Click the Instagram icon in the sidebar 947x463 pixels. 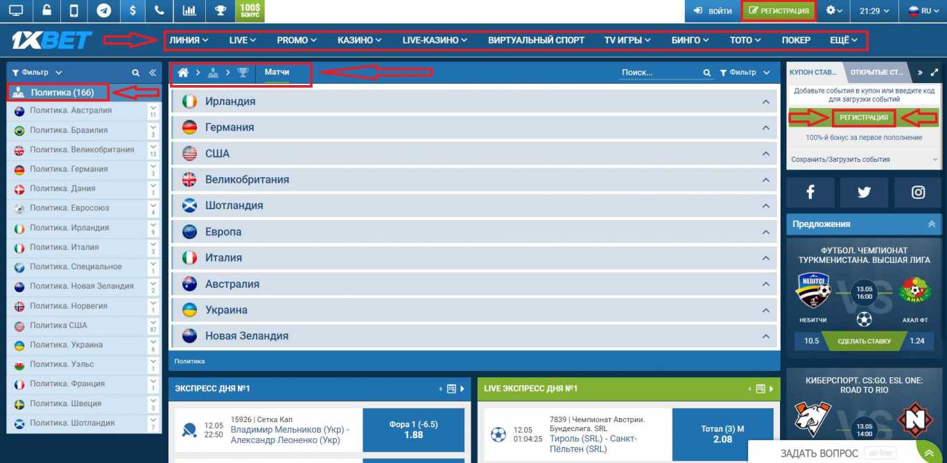point(917,192)
